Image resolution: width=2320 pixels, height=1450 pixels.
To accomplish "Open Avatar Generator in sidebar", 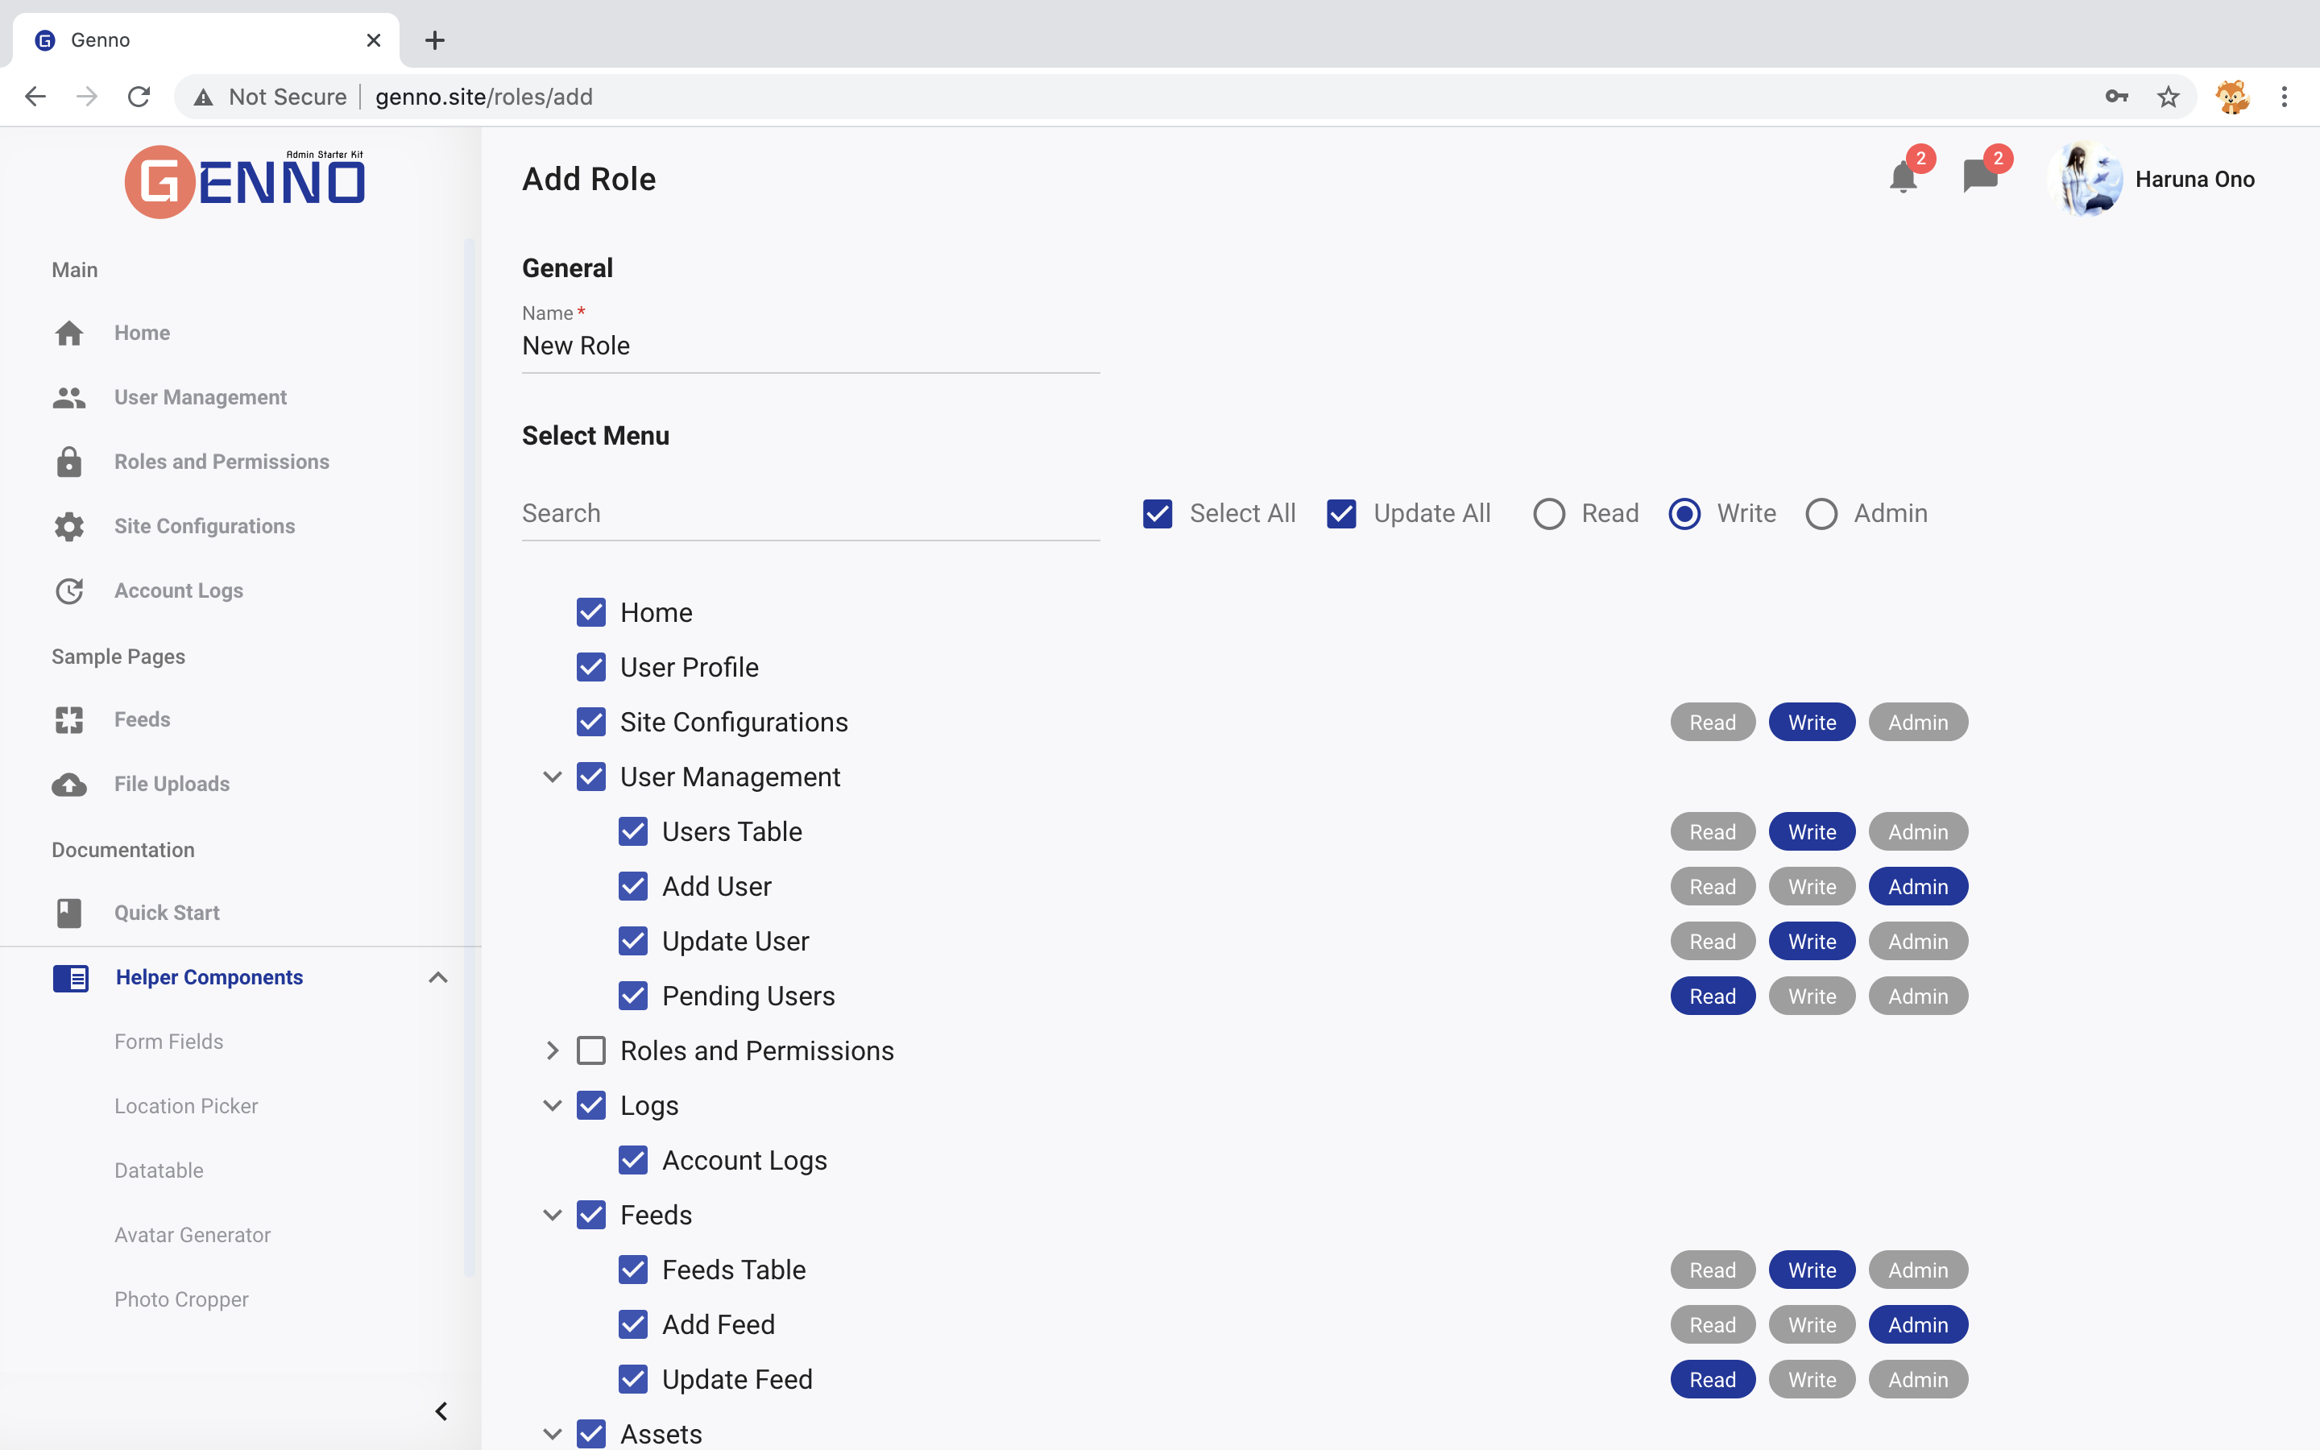I will coord(193,1235).
